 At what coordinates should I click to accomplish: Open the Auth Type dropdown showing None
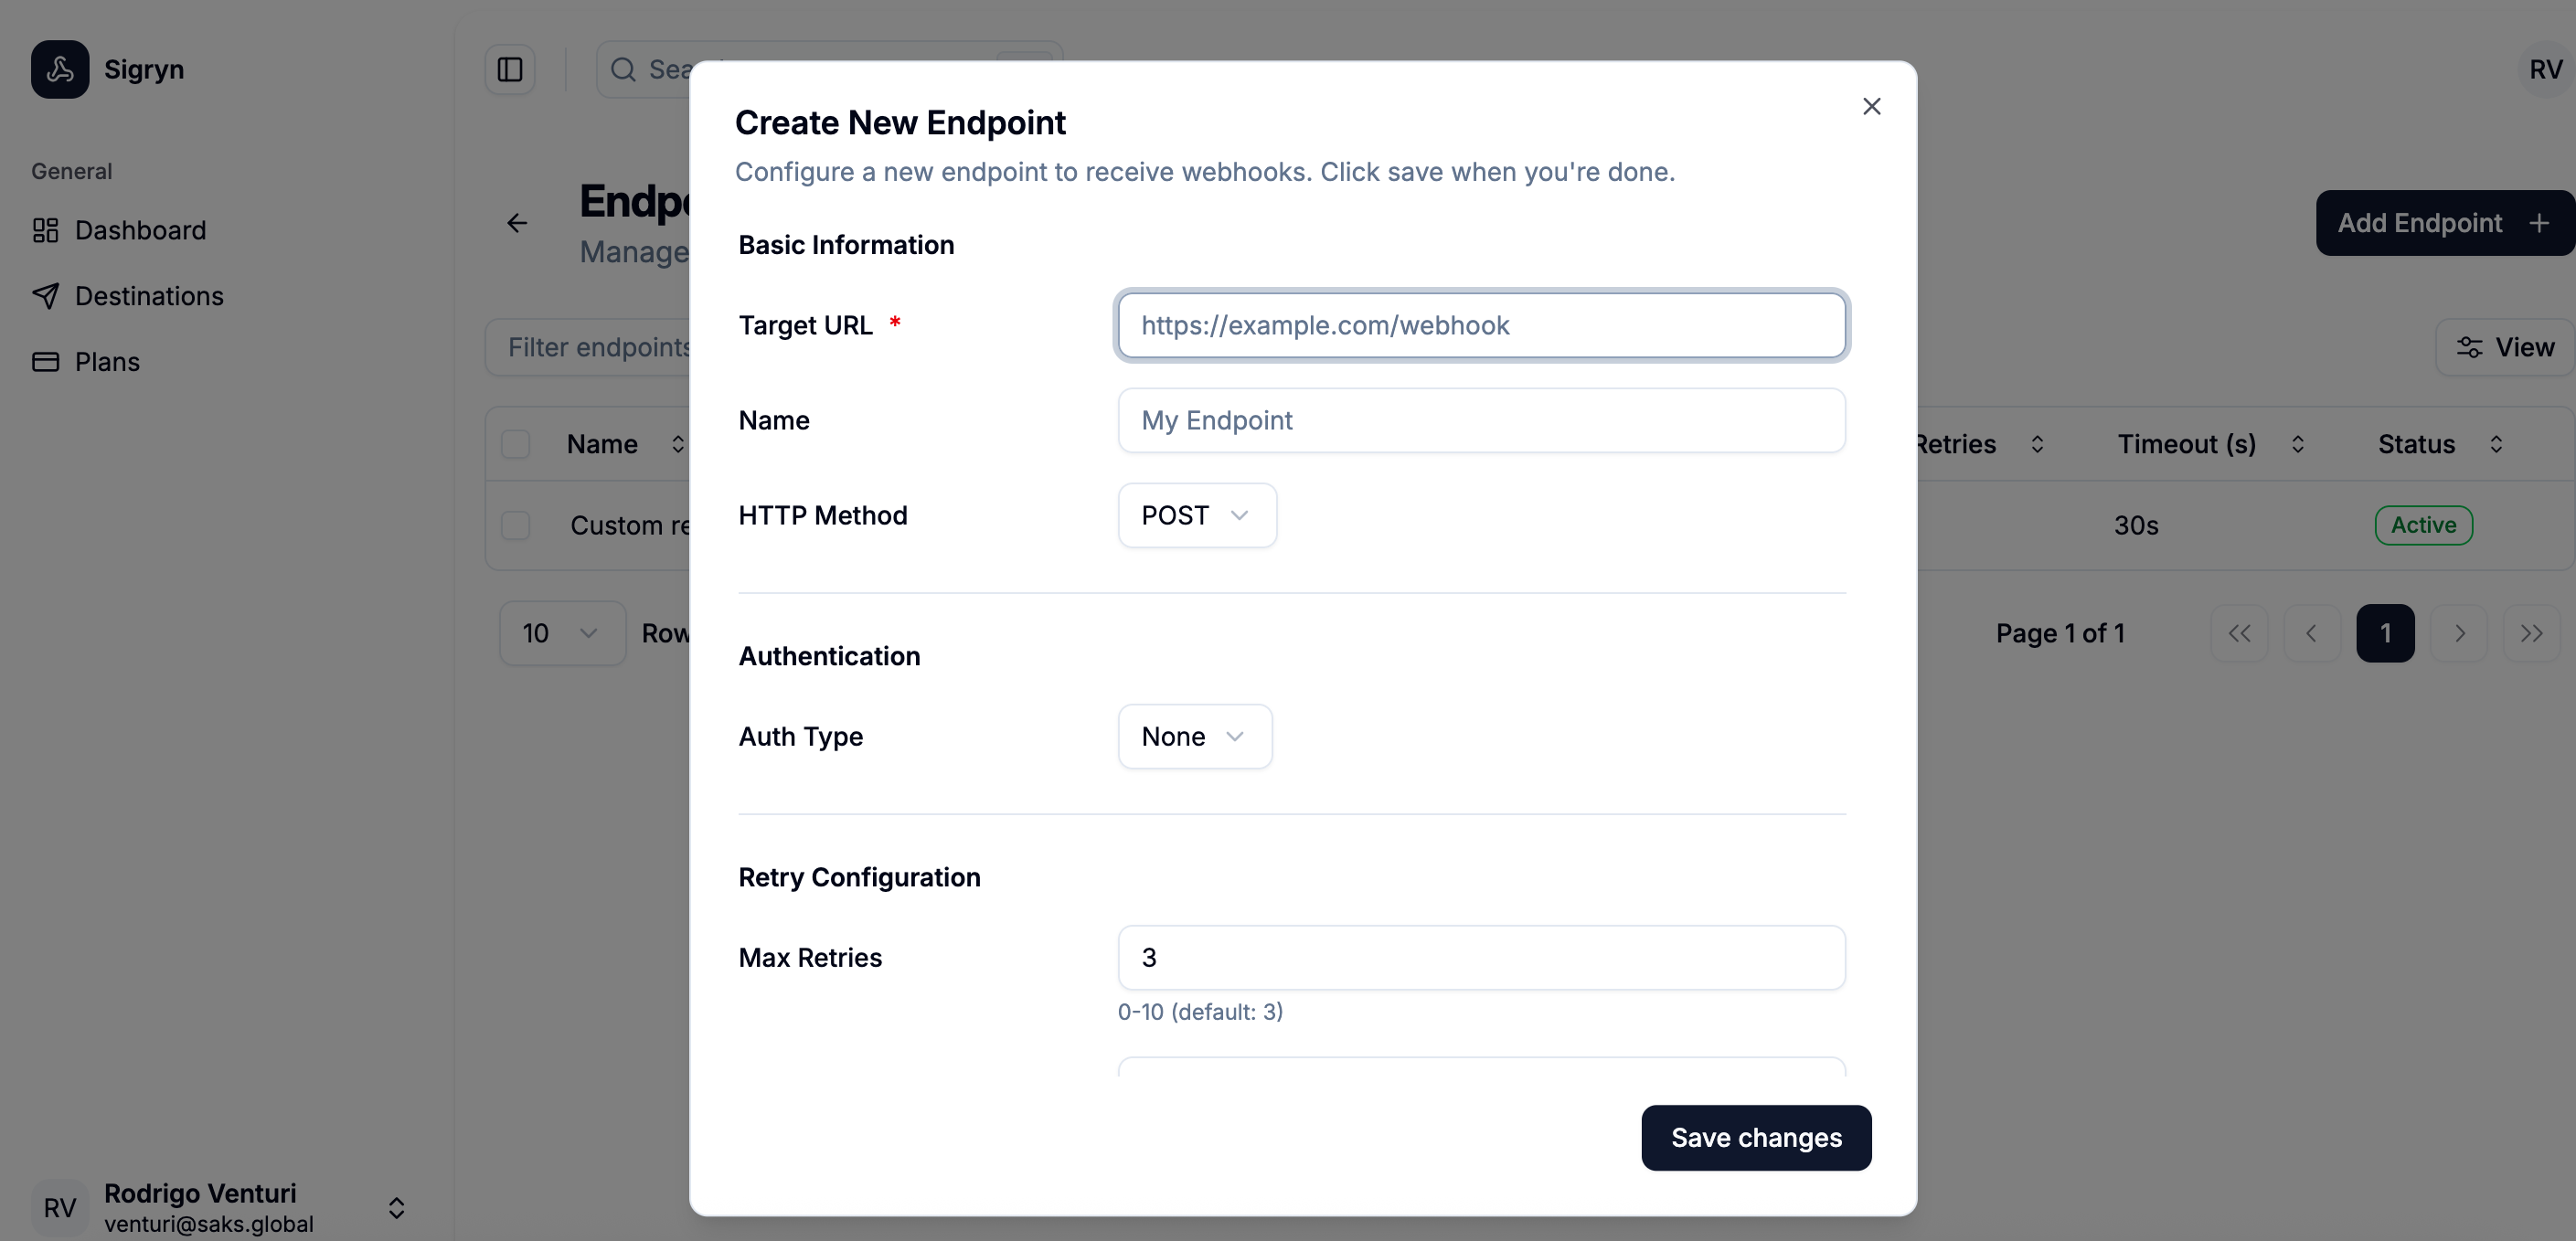1194,736
